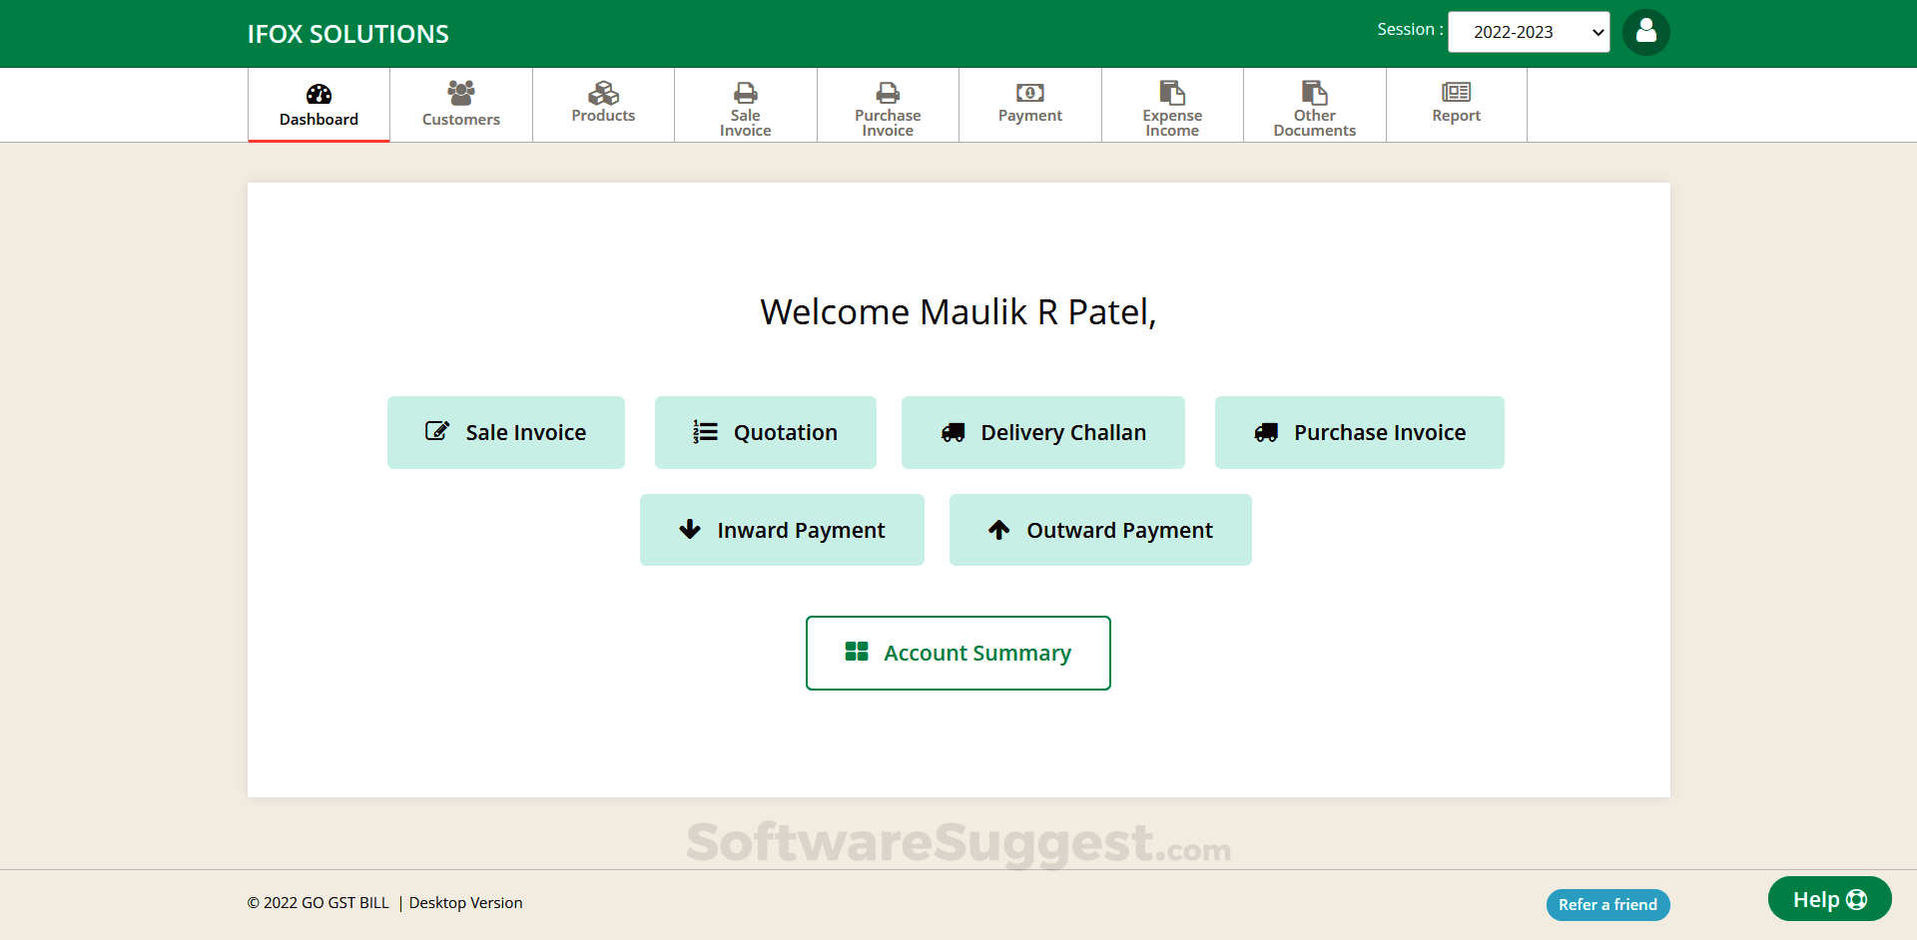This screenshot has height=940, width=1917.
Task: Select the Sale Invoice printer icon
Action: (745, 91)
